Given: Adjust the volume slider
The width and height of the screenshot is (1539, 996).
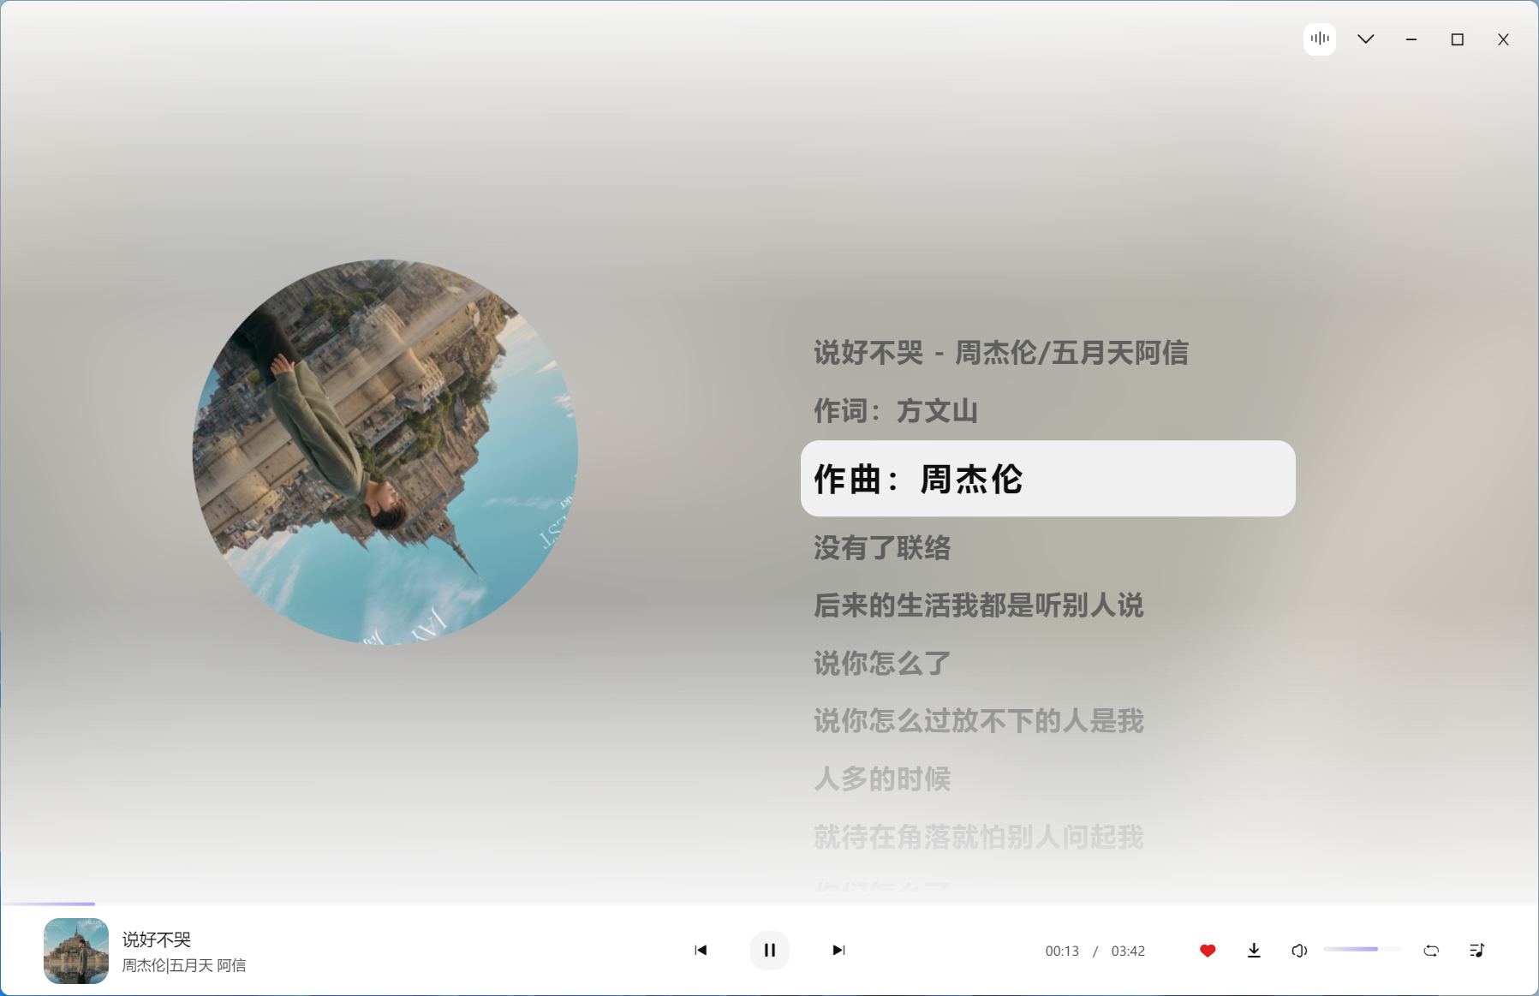Looking at the screenshot, I should [x=1362, y=949].
